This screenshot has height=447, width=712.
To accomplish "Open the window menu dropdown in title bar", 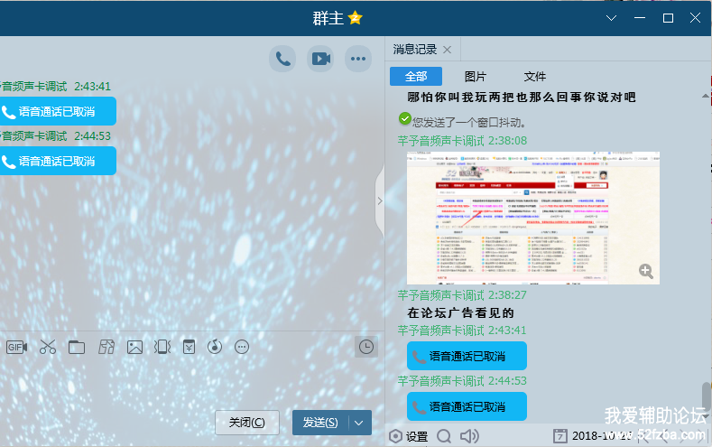I will (611, 18).
